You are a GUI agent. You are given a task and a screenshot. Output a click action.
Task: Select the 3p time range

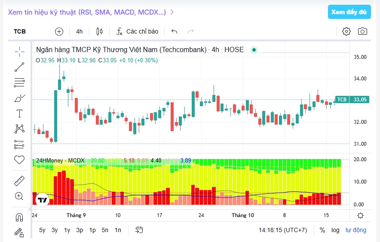80,230
